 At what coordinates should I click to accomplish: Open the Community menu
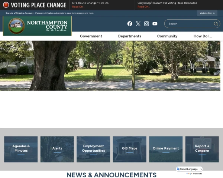point(167,36)
